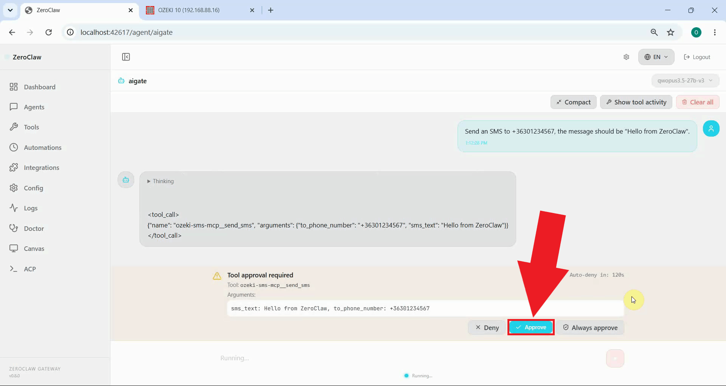Click the "Tool: ozeki-sms-mcp__send_sms" line
The width and height of the screenshot is (726, 386).
pyautogui.click(x=268, y=285)
